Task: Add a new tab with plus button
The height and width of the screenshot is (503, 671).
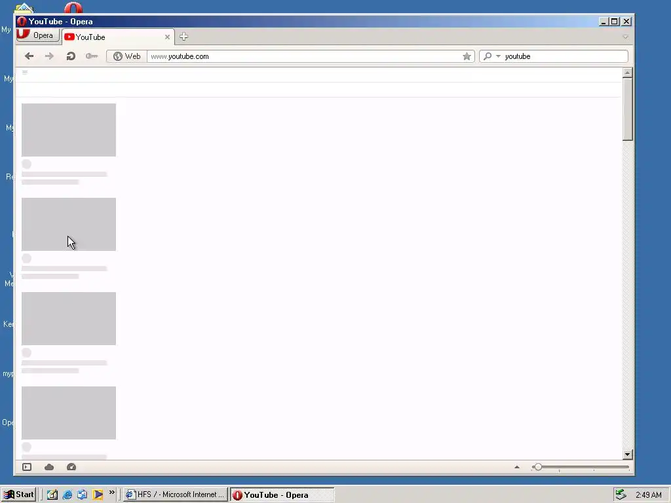Action: pyautogui.click(x=183, y=37)
